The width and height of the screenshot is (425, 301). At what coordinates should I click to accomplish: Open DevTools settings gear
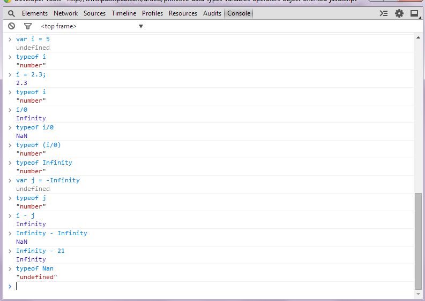[x=399, y=13]
